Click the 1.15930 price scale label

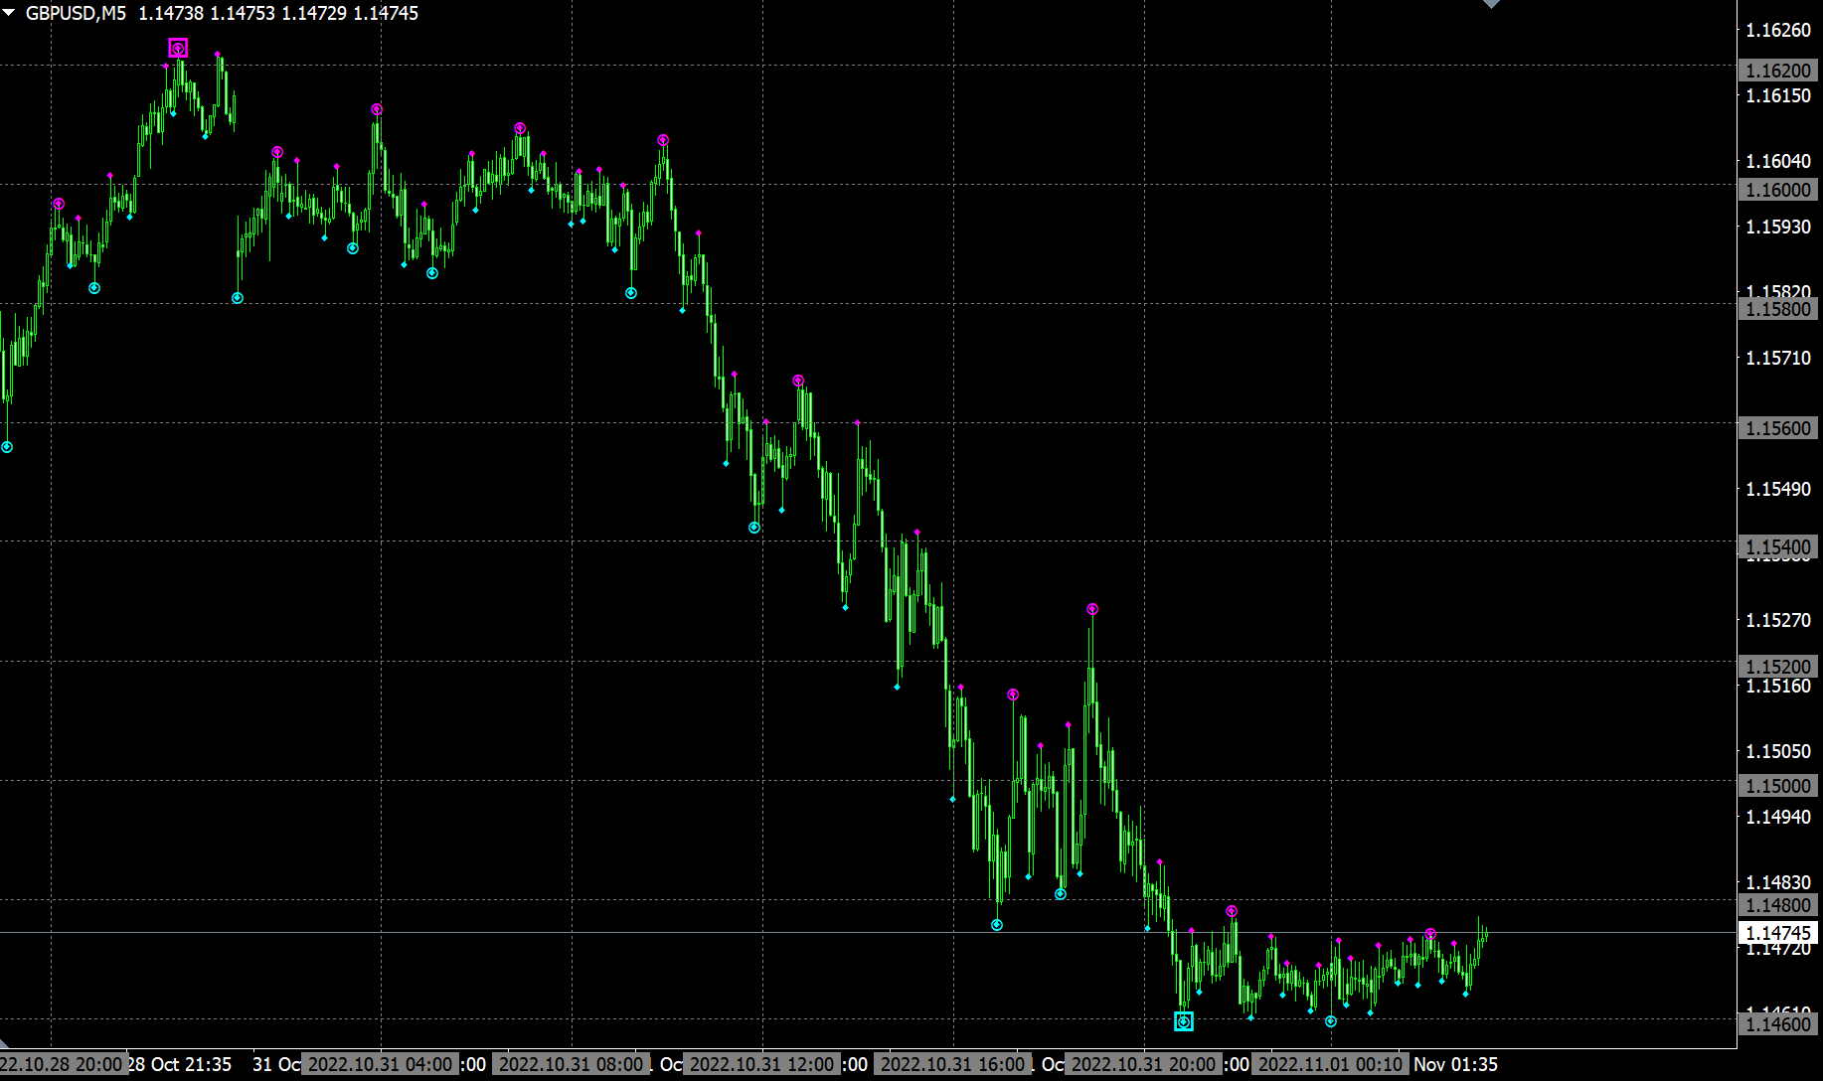[x=1778, y=227]
